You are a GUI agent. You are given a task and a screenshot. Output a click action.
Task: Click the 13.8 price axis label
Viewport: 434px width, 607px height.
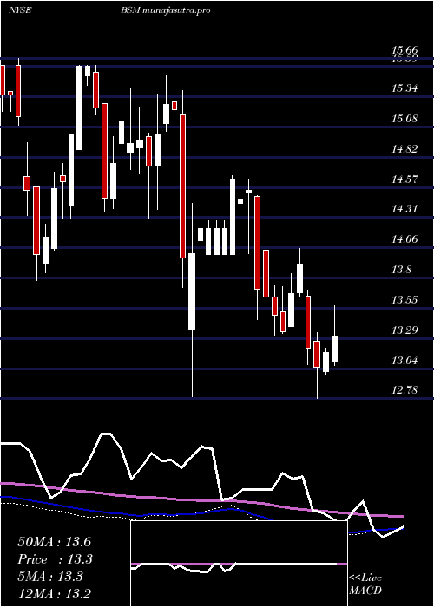[401, 270]
